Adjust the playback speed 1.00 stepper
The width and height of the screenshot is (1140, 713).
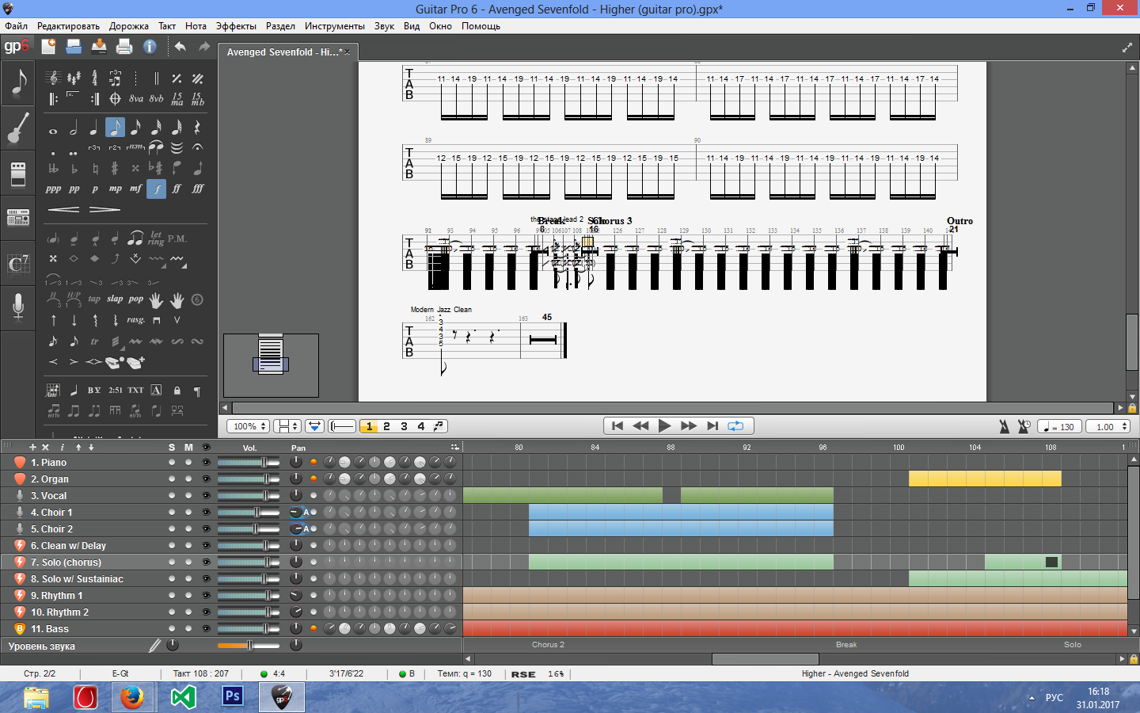coord(1107,426)
